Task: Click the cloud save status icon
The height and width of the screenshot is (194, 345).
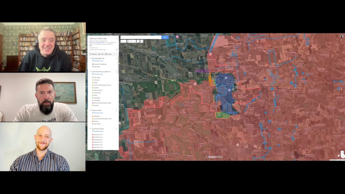Action: (117, 50)
